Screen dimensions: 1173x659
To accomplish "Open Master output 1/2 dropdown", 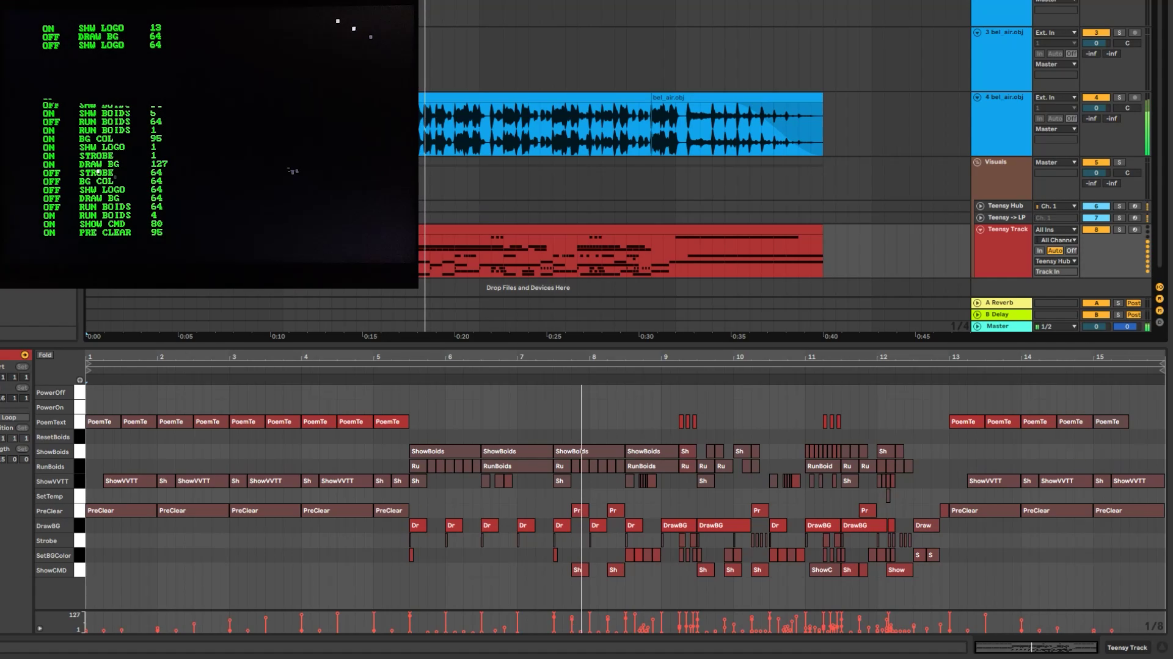I will tap(1056, 326).
